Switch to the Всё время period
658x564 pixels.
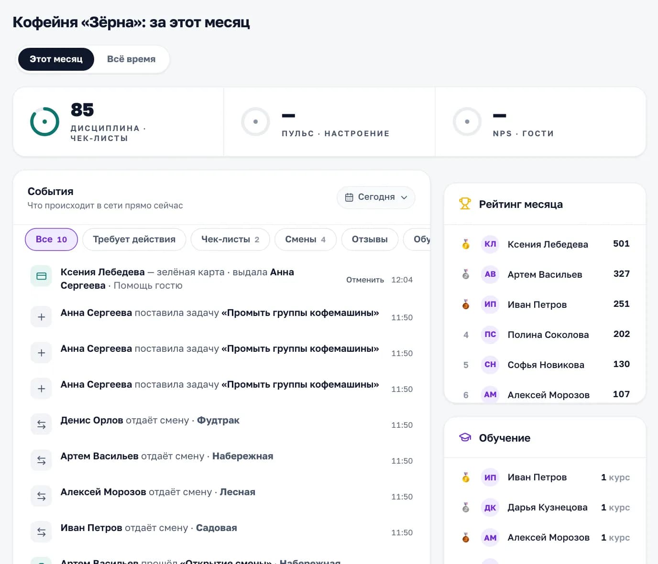[131, 59]
